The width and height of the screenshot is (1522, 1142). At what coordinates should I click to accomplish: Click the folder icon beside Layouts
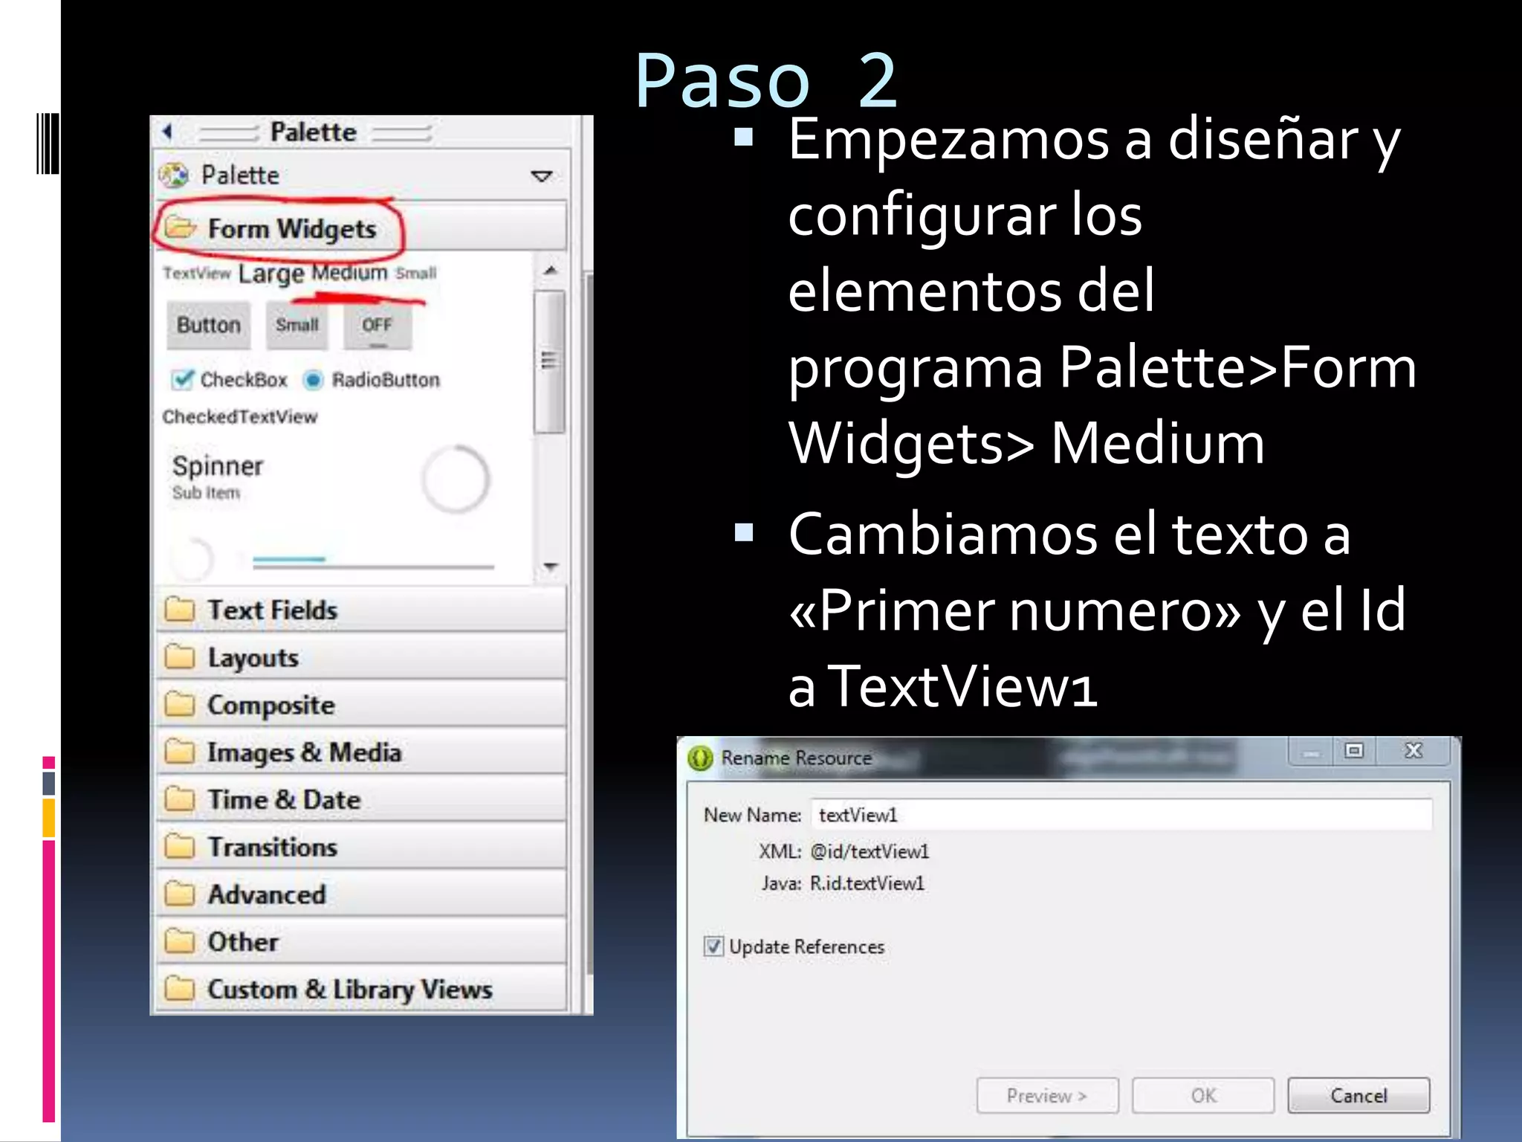coord(180,657)
